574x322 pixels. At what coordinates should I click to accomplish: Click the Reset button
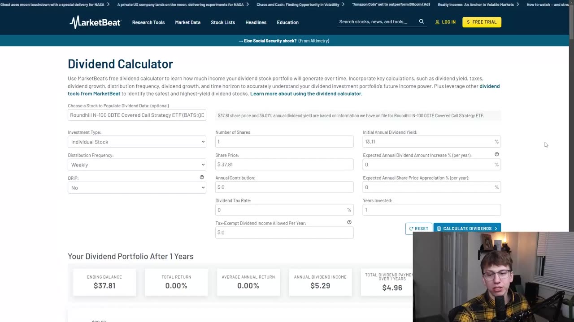tap(418, 228)
